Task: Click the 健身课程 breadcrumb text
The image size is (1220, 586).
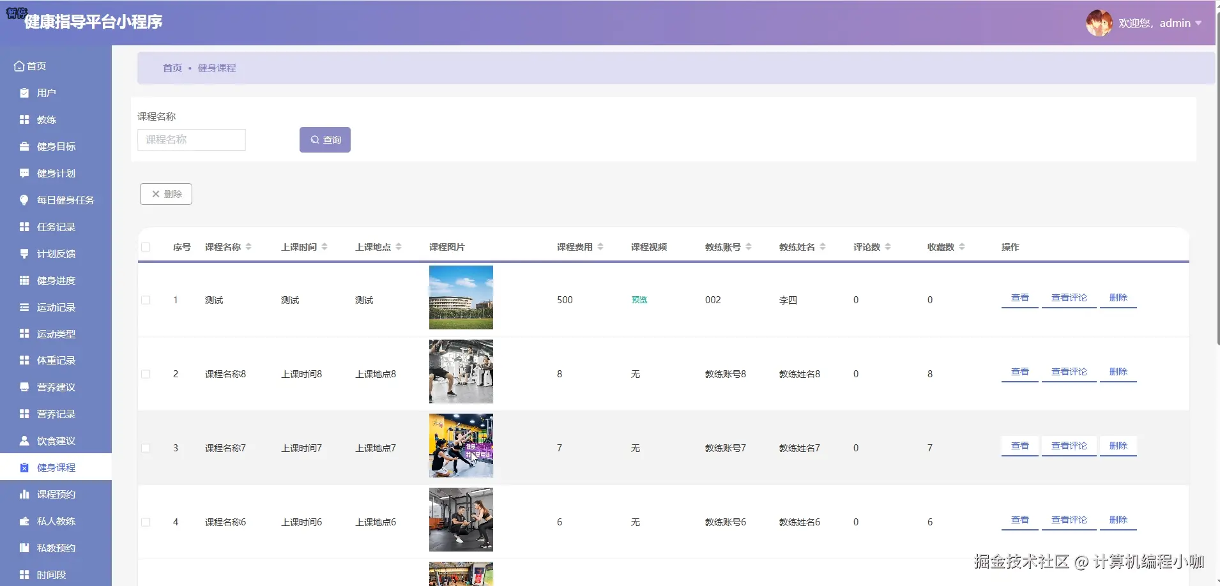Action: point(217,68)
